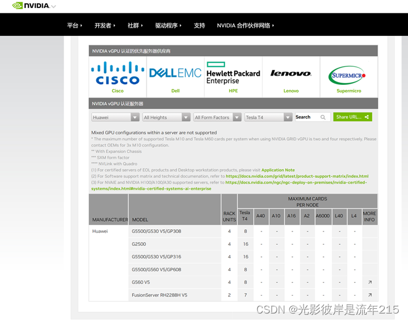This screenshot has width=408, height=321.
Task: Click the A10 column header
Action: tap(276, 216)
